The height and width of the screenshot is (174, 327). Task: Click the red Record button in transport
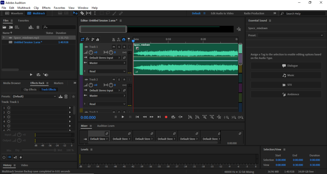(166, 117)
